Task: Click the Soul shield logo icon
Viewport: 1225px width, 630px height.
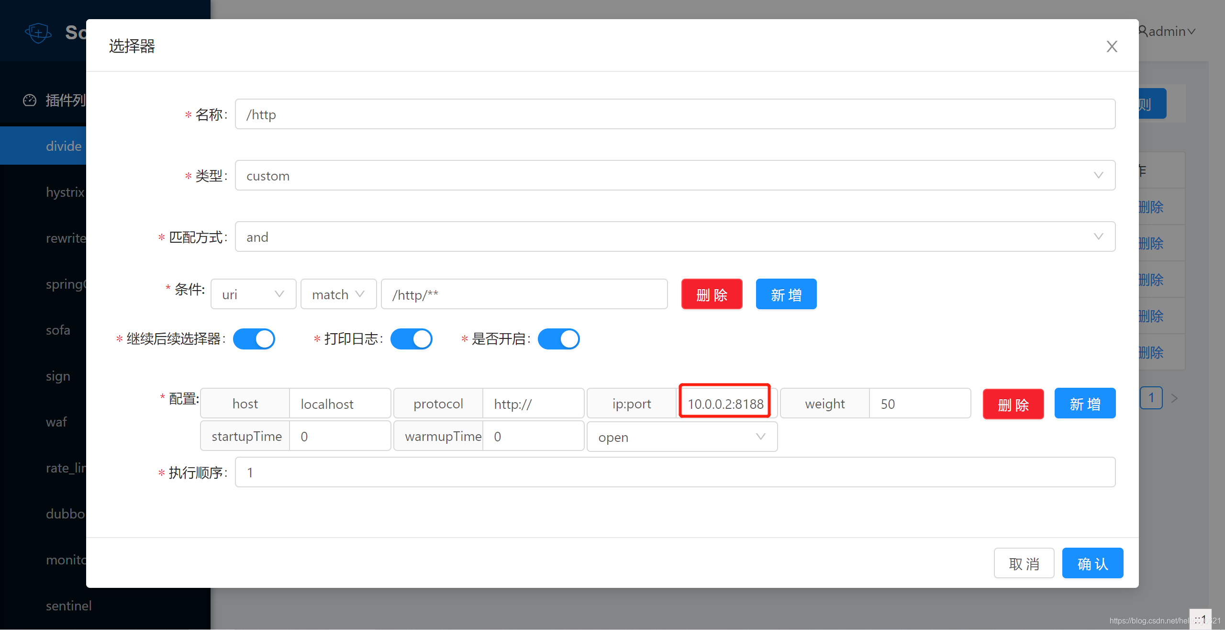Action: [38, 33]
